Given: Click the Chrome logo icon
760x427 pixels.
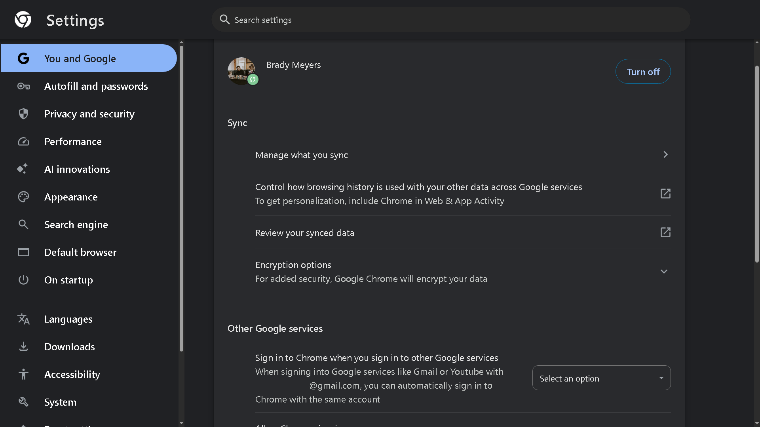Looking at the screenshot, I should click(23, 20).
